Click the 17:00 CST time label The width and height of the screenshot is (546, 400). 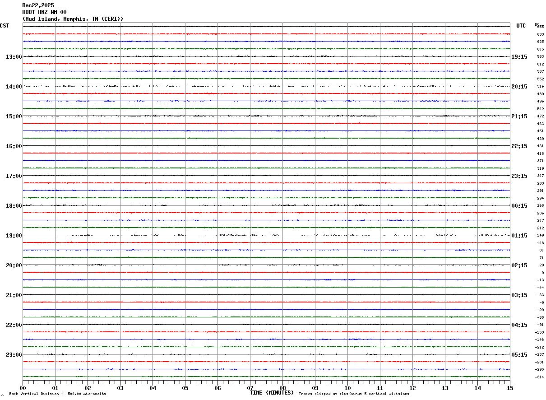(x=14, y=176)
